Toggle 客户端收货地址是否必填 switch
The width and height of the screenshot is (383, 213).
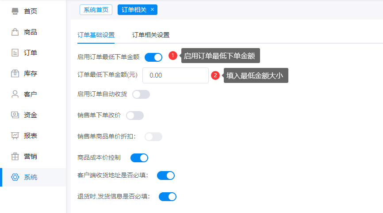point(166,176)
